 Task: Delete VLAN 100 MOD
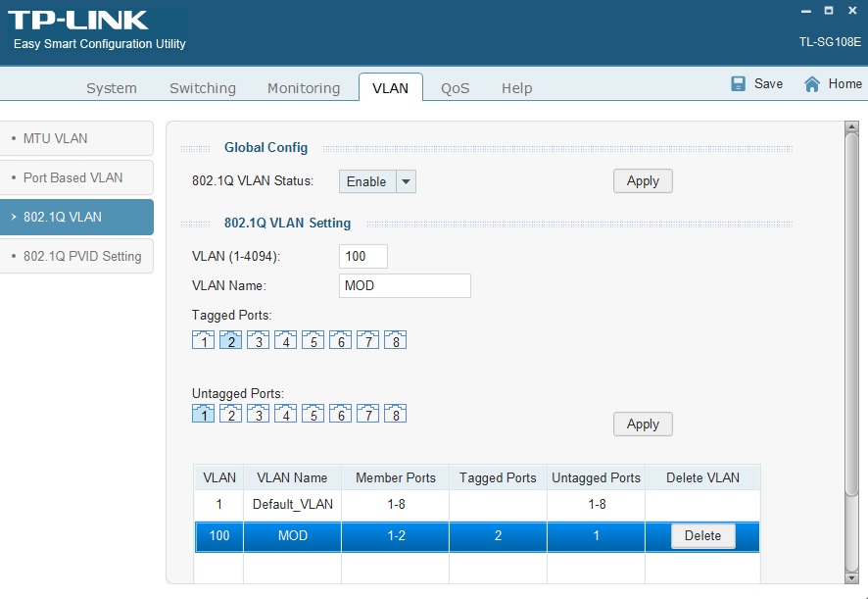(703, 536)
